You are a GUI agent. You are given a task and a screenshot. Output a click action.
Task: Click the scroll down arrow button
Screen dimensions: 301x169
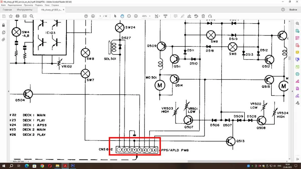[289, 159]
